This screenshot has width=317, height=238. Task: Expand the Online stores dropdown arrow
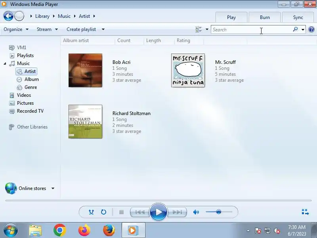click(53, 188)
